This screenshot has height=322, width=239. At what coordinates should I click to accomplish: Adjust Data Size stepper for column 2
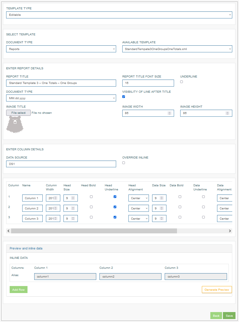pos(161,209)
